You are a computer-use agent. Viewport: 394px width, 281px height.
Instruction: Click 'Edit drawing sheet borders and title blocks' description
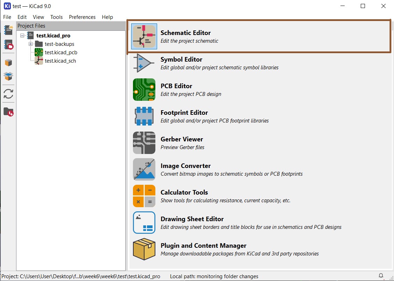[251, 227]
